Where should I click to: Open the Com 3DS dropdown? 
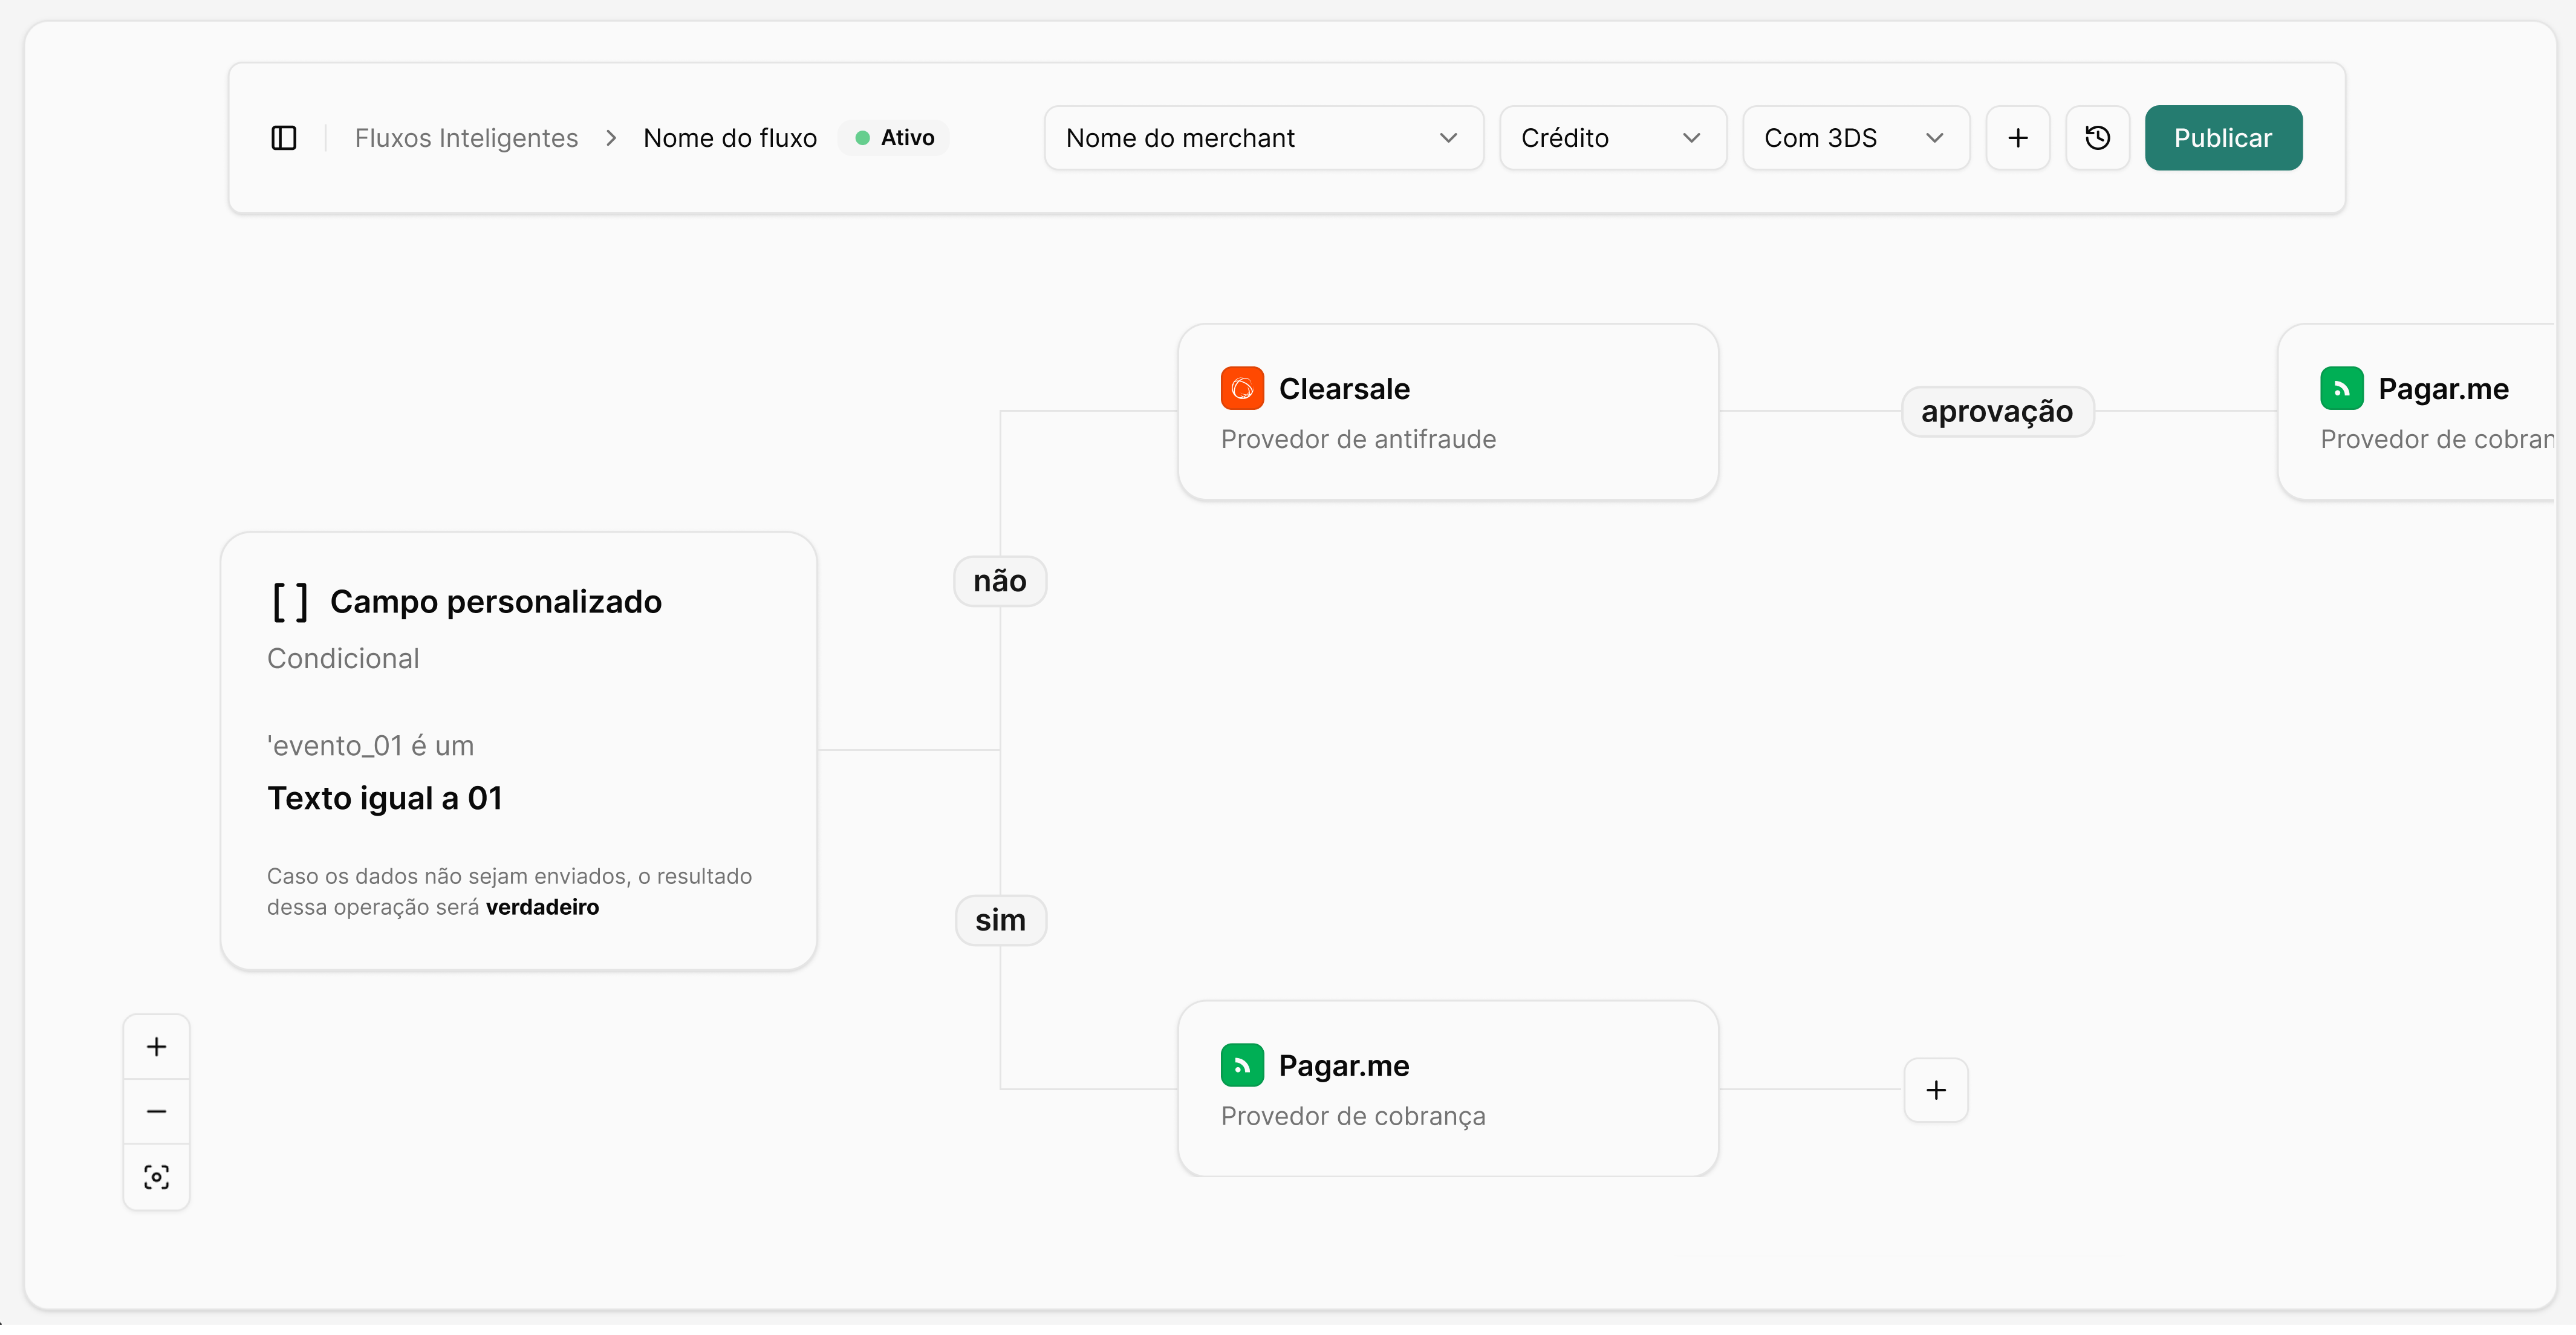pos(1856,138)
